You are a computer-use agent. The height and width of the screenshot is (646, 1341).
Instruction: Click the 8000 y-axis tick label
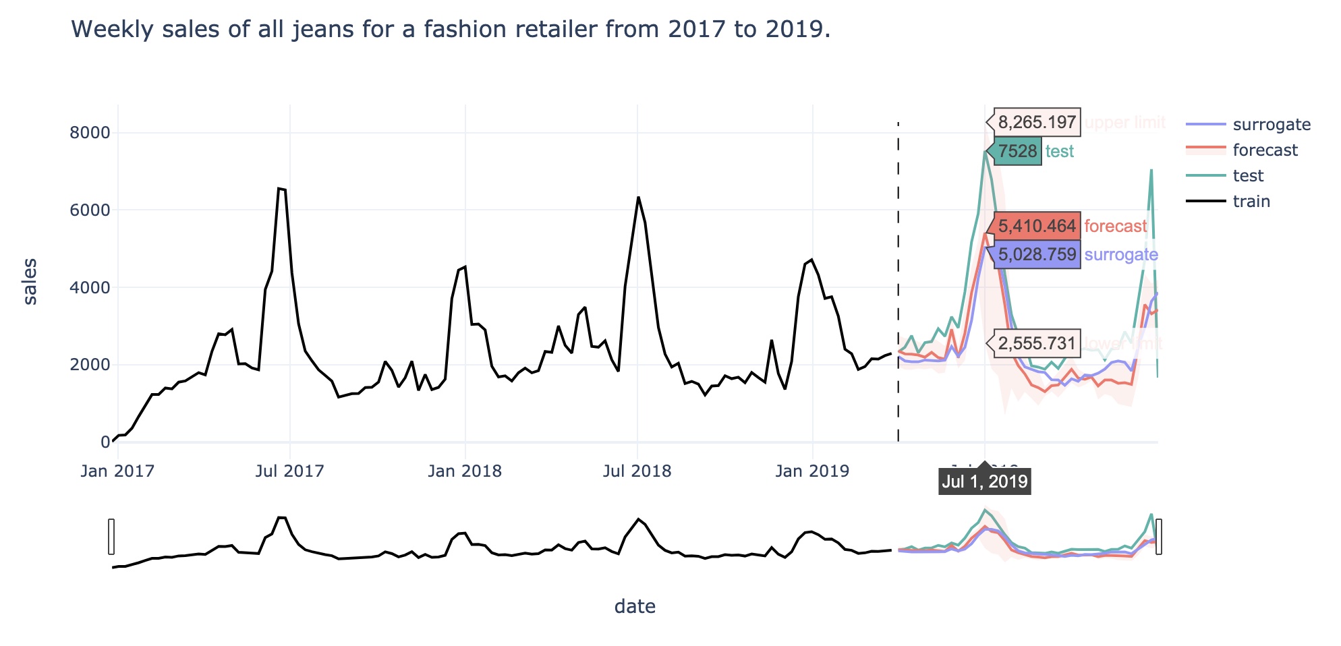tap(90, 133)
